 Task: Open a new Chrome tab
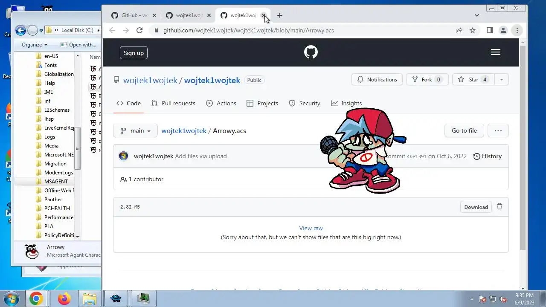[279, 15]
